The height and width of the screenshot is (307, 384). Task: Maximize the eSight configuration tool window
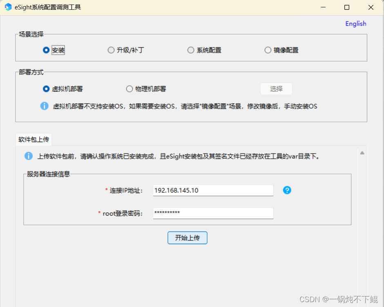click(x=346, y=7)
